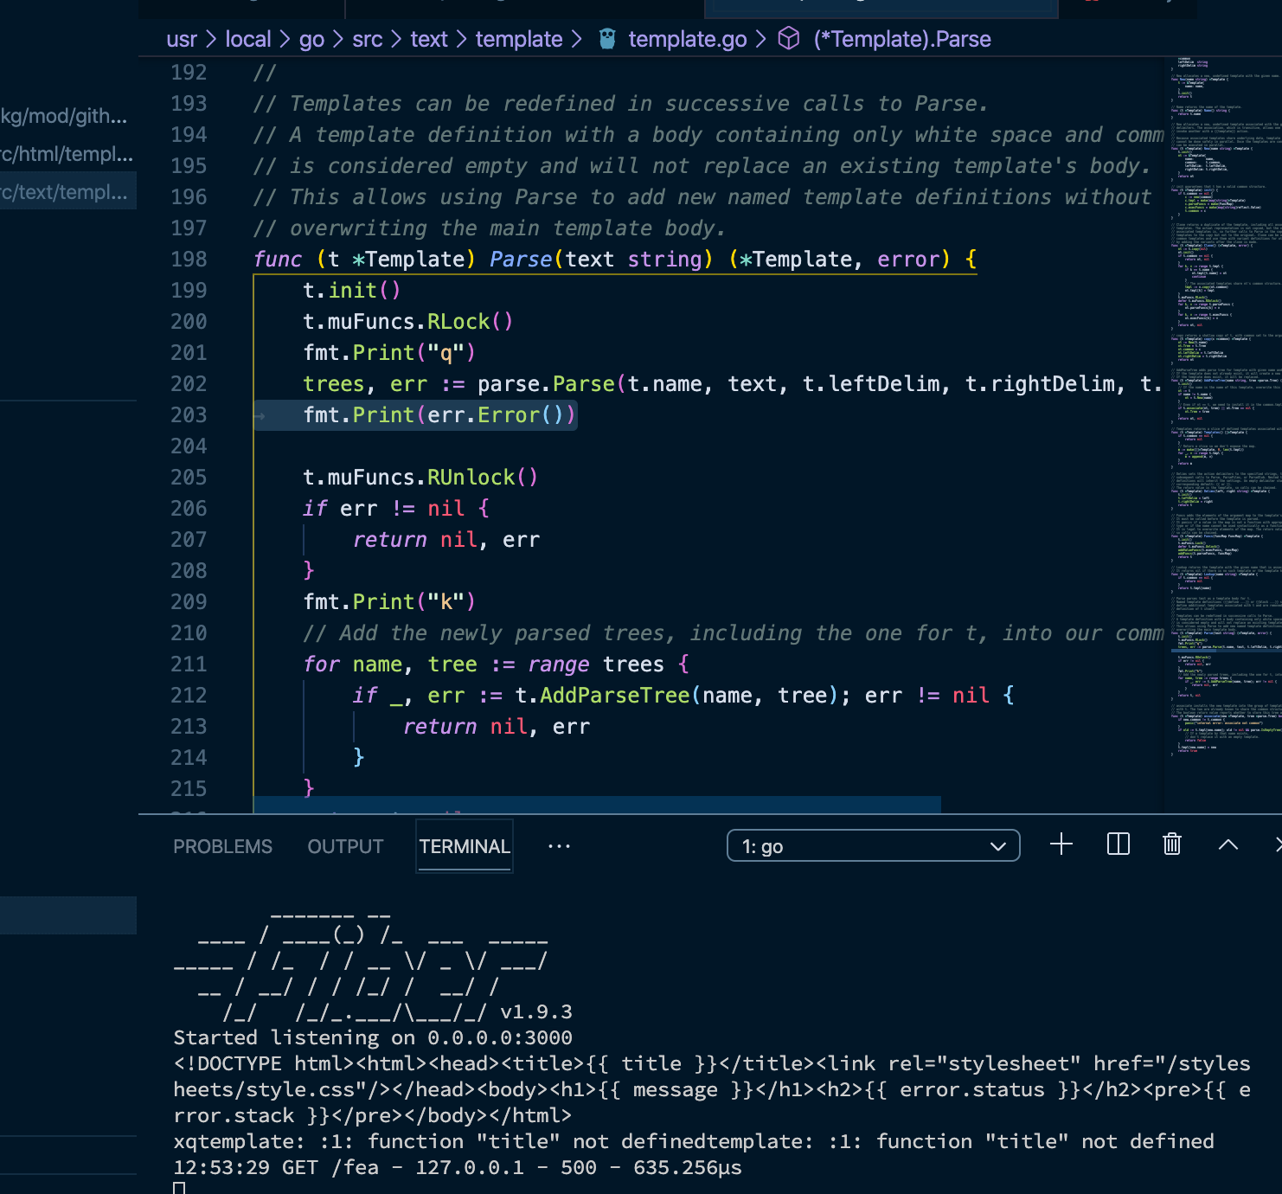The width and height of the screenshot is (1282, 1194).
Task: Open a new terminal with the plus icon
Action: click(x=1061, y=845)
